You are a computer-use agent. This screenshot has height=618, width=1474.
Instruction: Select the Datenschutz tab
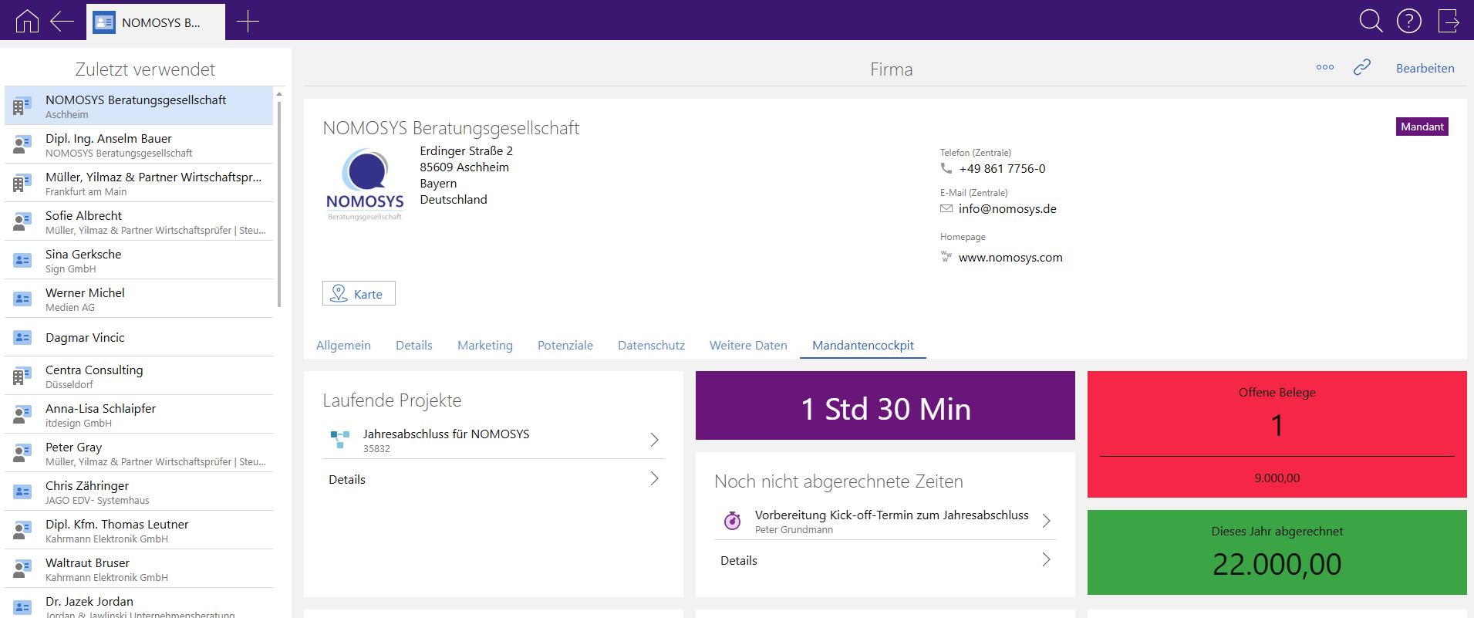(651, 345)
